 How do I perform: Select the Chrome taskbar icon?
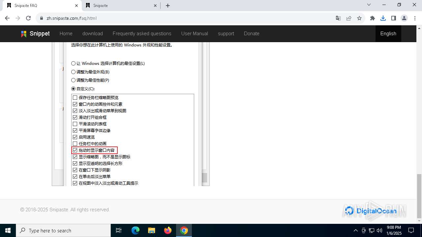pyautogui.click(x=184, y=230)
